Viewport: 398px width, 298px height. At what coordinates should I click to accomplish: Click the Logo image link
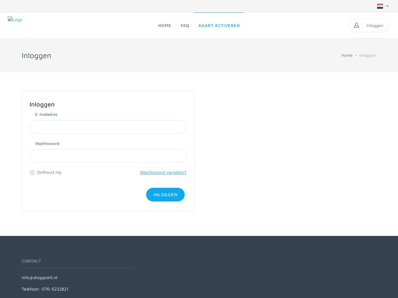click(15, 20)
